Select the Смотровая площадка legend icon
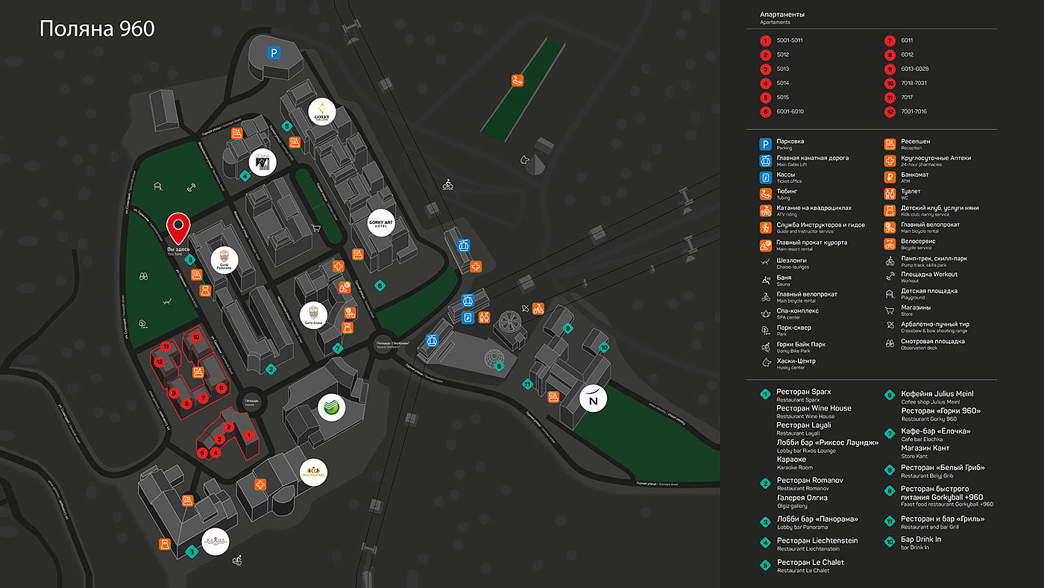Image resolution: width=1044 pixels, height=588 pixels. click(890, 344)
